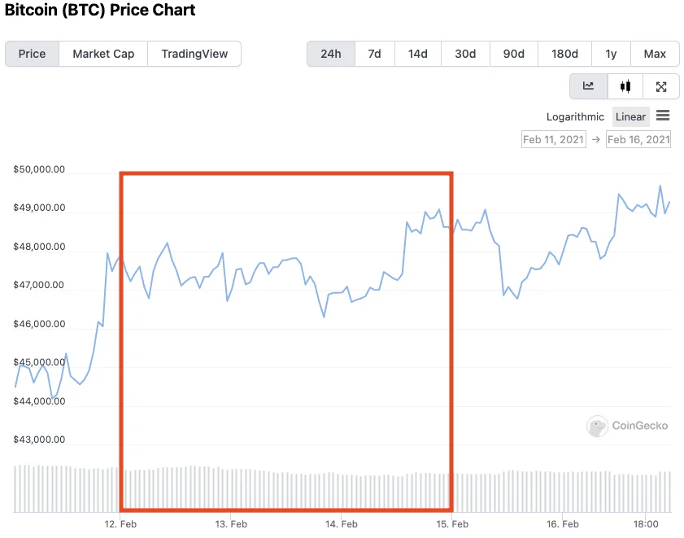The width and height of the screenshot is (684, 538).
Task: Switch chart scale to Logarithmic
Action: [x=575, y=116]
